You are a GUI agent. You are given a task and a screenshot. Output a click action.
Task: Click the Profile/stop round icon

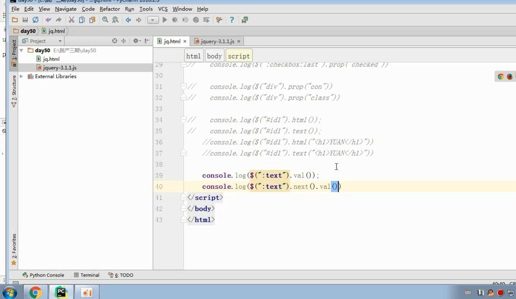[x=196, y=20]
